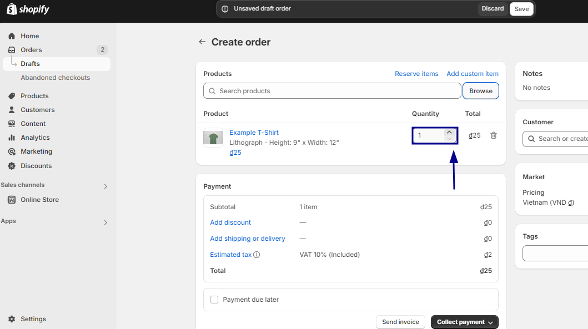Viewport: 588px width, 329px height.
Task: Discard the unsaved draft order
Action: coord(492,9)
